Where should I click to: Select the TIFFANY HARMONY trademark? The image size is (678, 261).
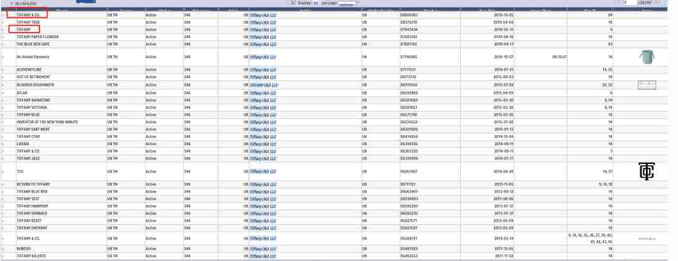(x=32, y=206)
